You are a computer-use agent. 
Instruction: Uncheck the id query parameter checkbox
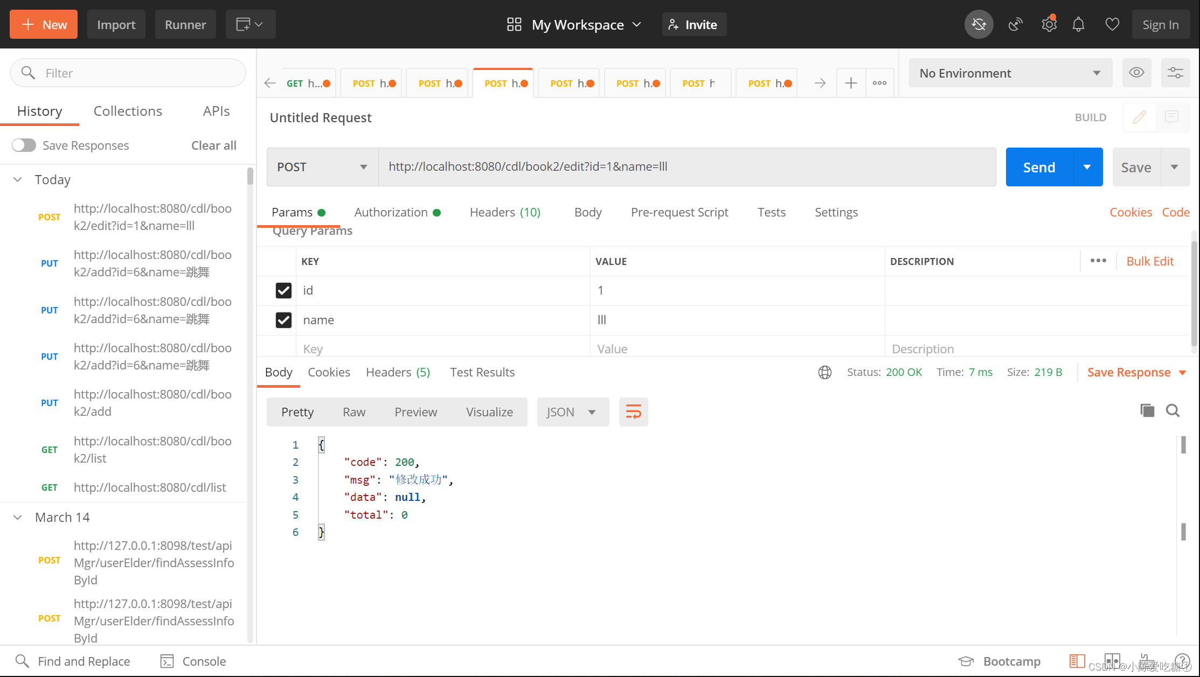283,291
